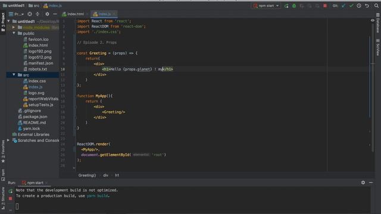Close the npm start run tab

pos(46,182)
